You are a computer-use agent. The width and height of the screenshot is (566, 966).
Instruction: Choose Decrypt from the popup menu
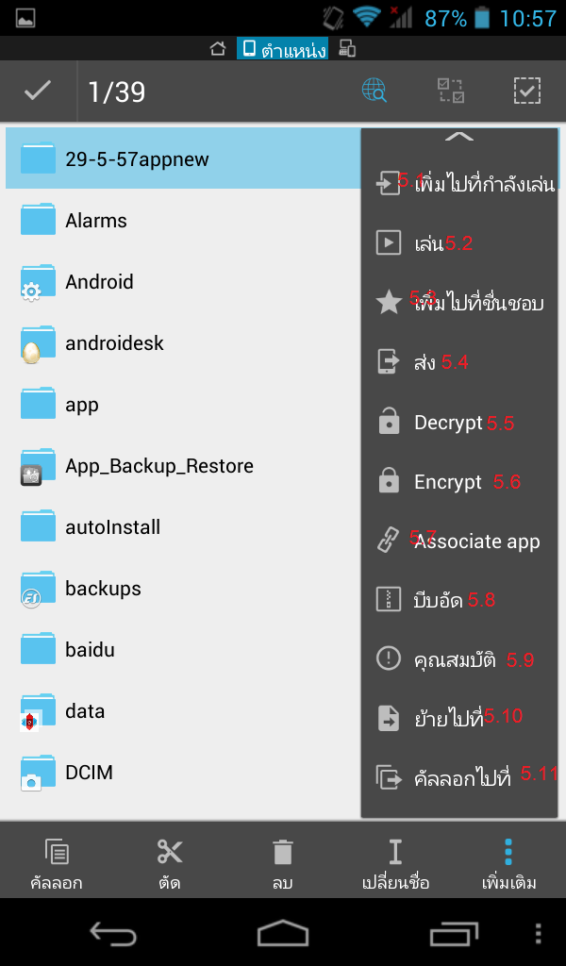448,423
